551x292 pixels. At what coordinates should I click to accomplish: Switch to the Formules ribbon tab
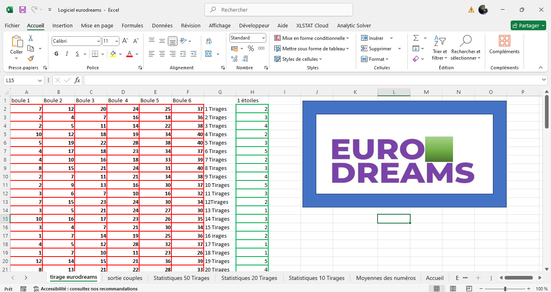point(132,25)
